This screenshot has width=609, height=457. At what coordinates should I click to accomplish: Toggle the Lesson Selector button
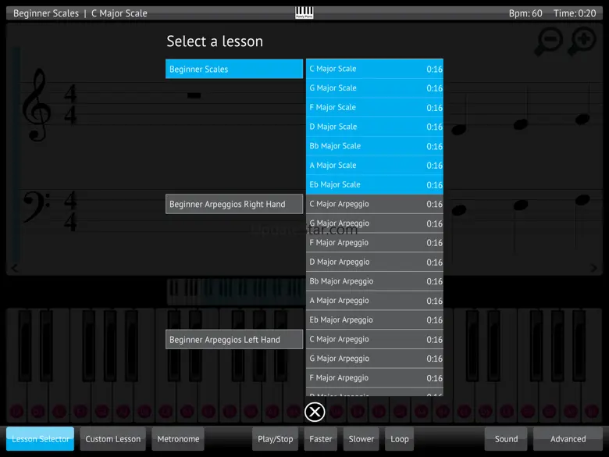(x=40, y=439)
